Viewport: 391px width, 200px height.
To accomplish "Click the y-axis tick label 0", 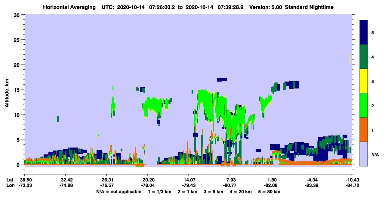I will click(19, 165).
